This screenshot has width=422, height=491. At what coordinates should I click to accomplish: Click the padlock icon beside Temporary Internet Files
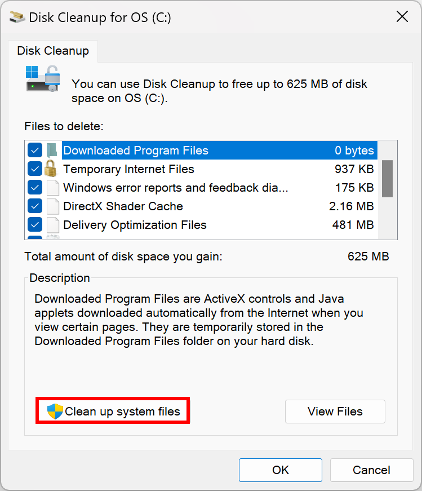[x=52, y=169]
